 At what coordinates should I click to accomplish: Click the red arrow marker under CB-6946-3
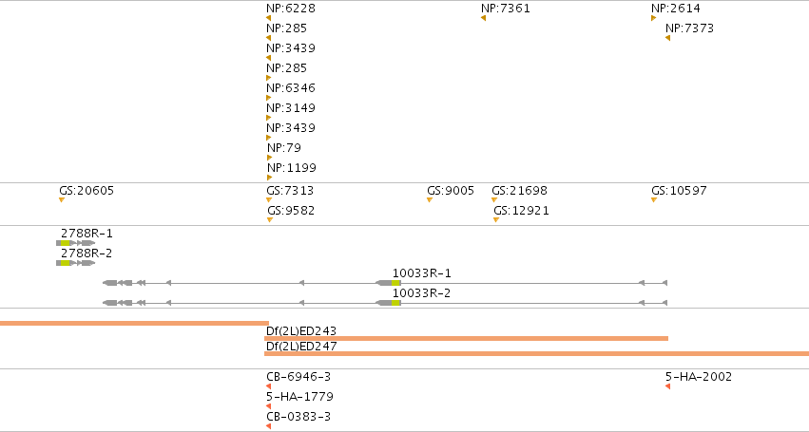(x=268, y=386)
